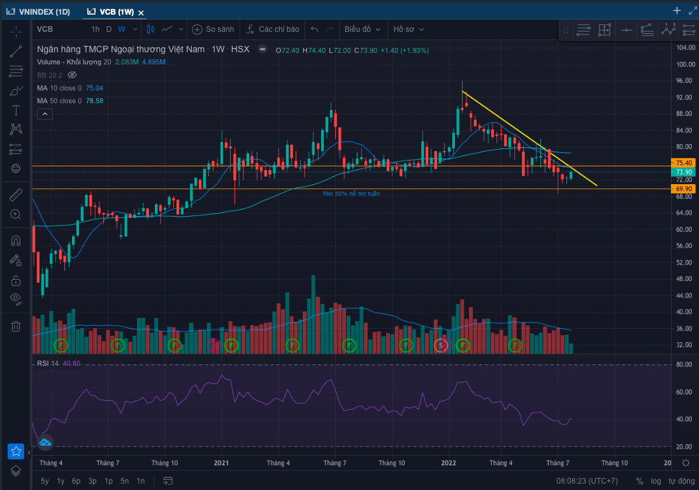699x490 pixels.
Task: Open the forecasting and measurement tools
Action: 15,149
